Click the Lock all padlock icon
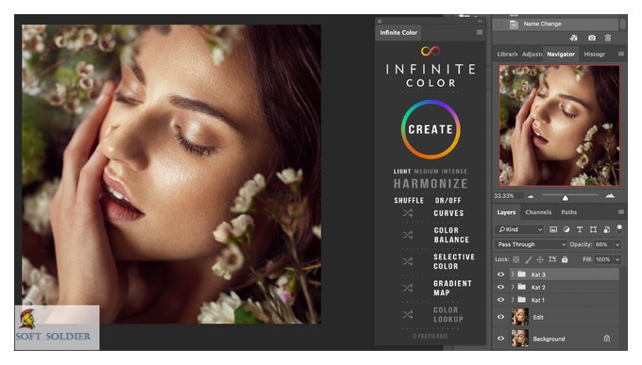 tap(565, 259)
